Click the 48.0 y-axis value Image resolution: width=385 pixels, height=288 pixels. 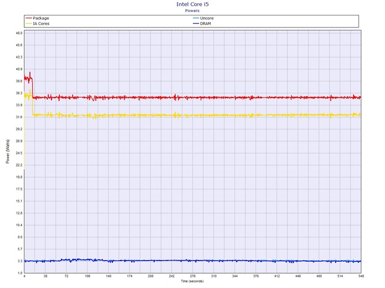click(19, 33)
